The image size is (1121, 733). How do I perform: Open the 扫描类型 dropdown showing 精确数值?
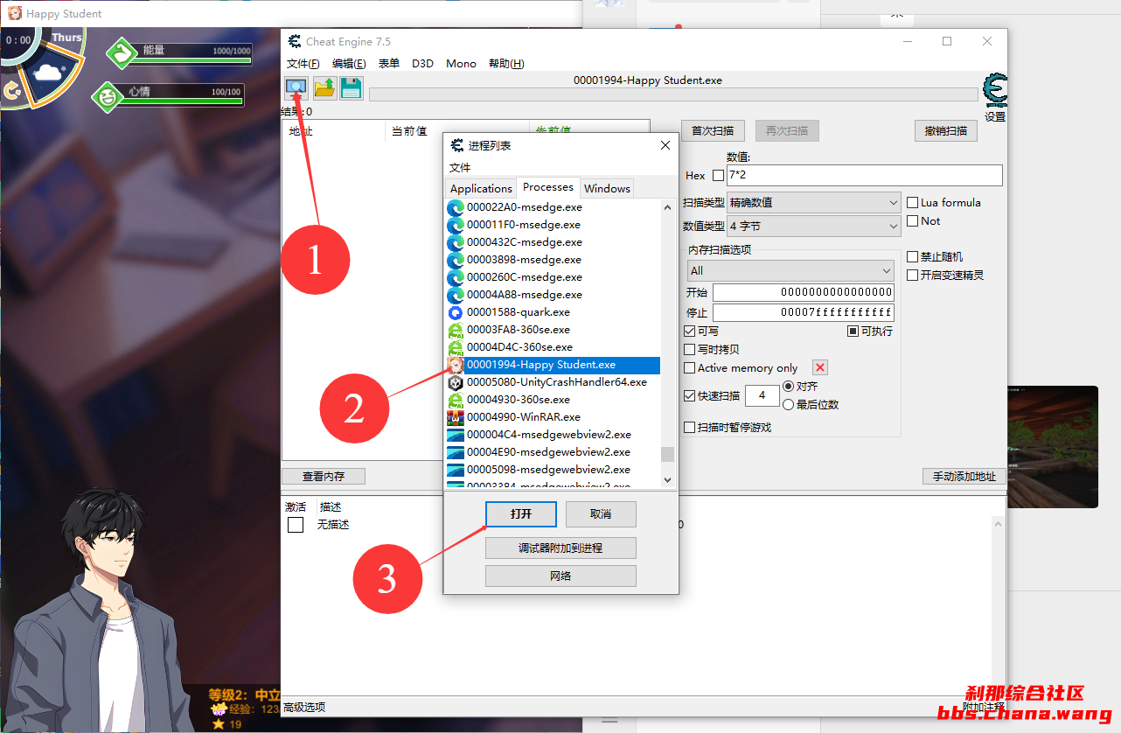813,202
